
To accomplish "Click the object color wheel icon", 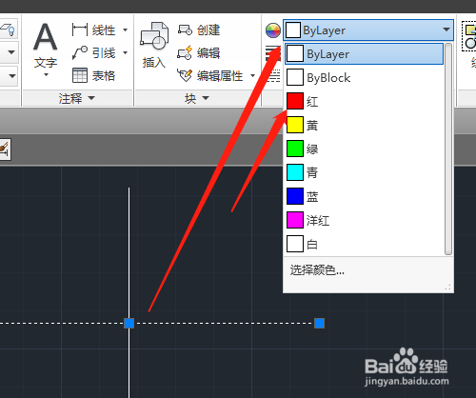I will 273,30.
